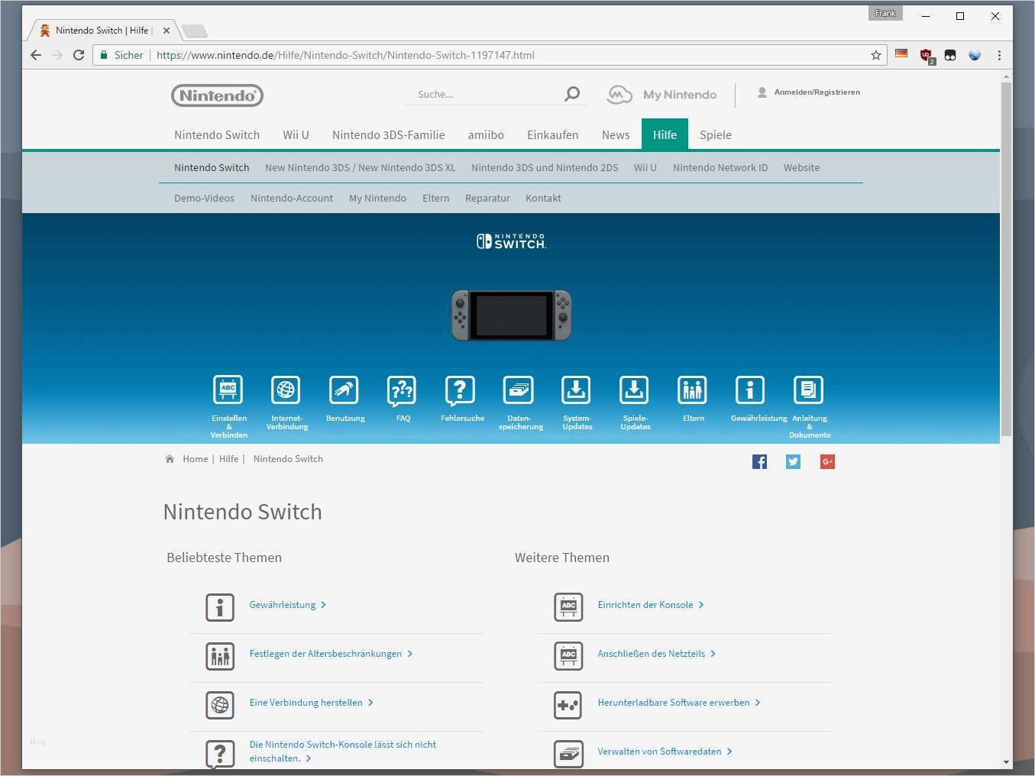Click the controller icon beside Herunterladbare Software erwerben

tap(568, 705)
